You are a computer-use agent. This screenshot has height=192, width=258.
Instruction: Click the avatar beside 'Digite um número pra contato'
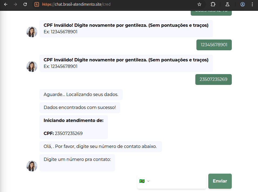point(32,166)
